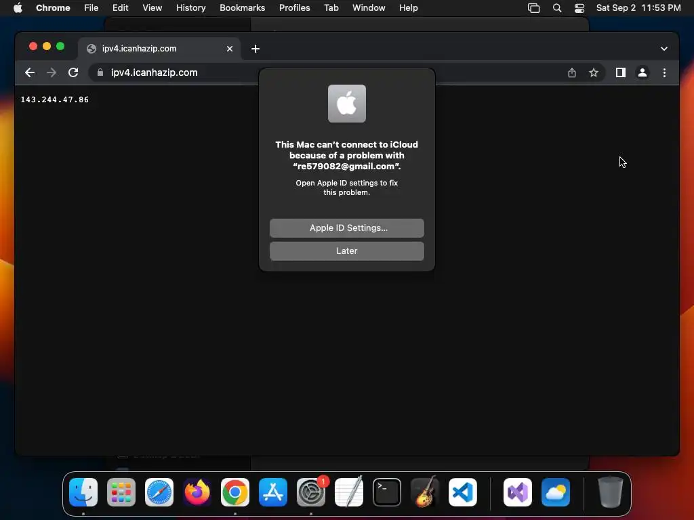Open Trash from the Dock

(x=611, y=492)
